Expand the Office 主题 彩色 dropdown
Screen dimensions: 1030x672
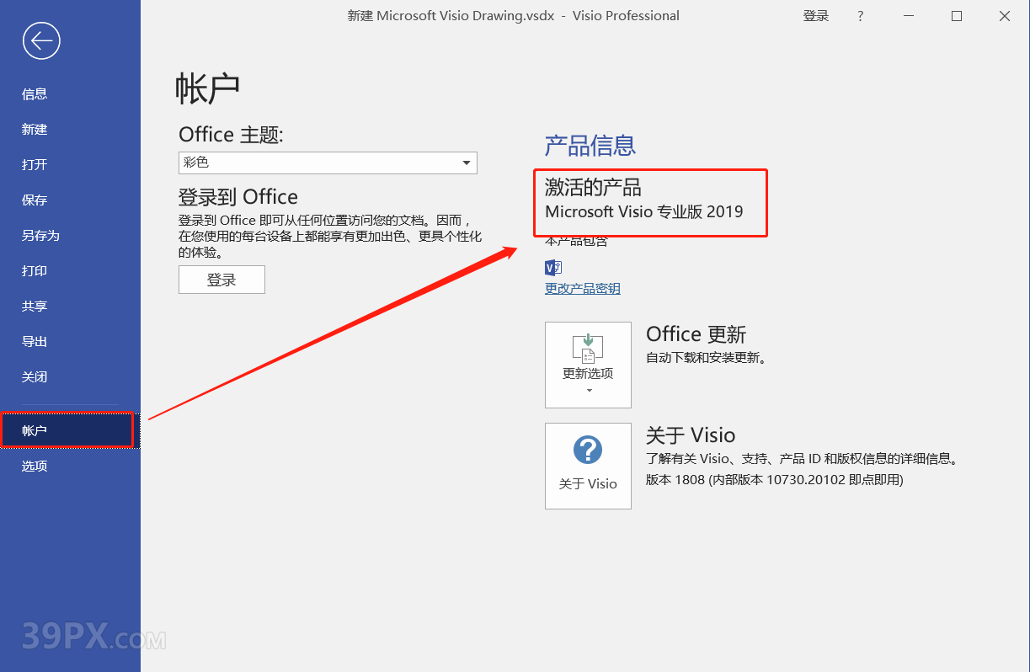pyautogui.click(x=328, y=163)
